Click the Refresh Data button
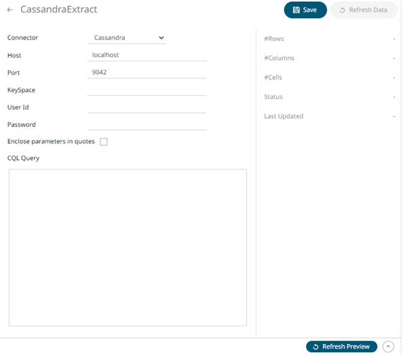This screenshot has width=402, height=355. coord(363,10)
